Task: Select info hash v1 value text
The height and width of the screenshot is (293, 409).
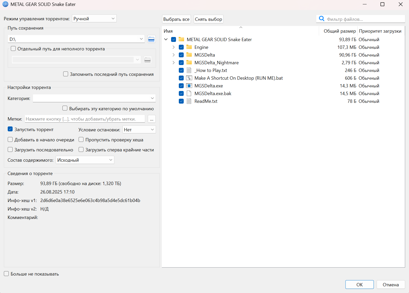Action: (x=90, y=200)
